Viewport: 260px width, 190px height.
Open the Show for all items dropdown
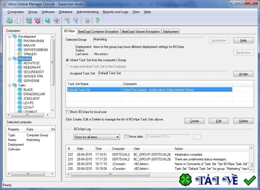click(x=97, y=137)
